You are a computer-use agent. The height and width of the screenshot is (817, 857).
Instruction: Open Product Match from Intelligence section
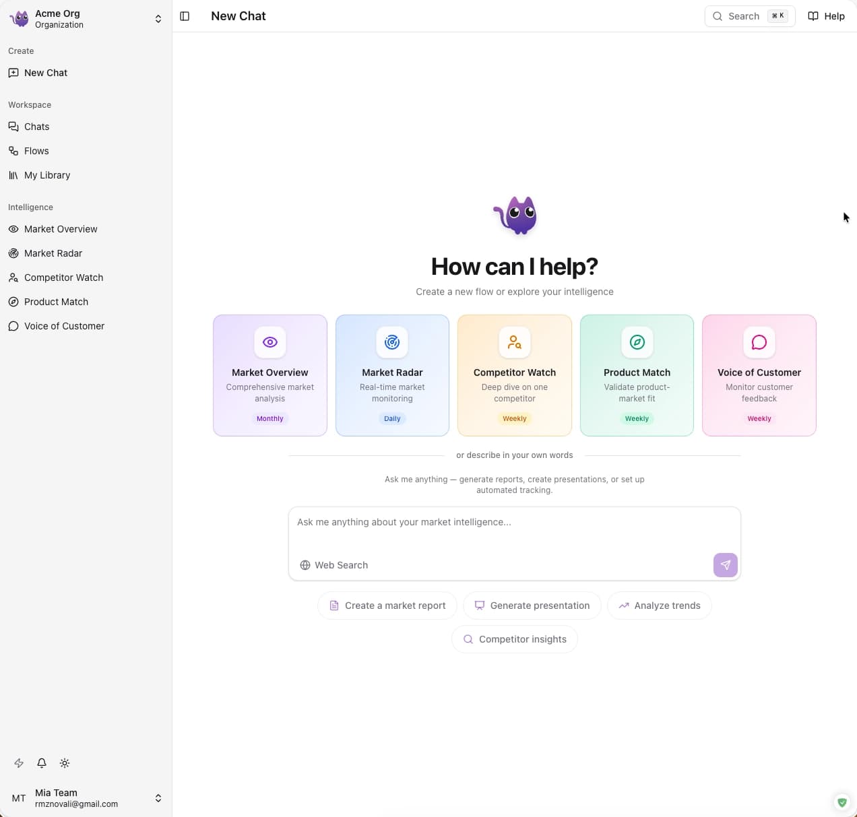56,302
